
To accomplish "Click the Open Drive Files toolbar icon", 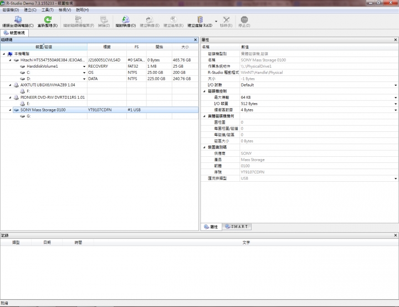I will pos(78,19).
